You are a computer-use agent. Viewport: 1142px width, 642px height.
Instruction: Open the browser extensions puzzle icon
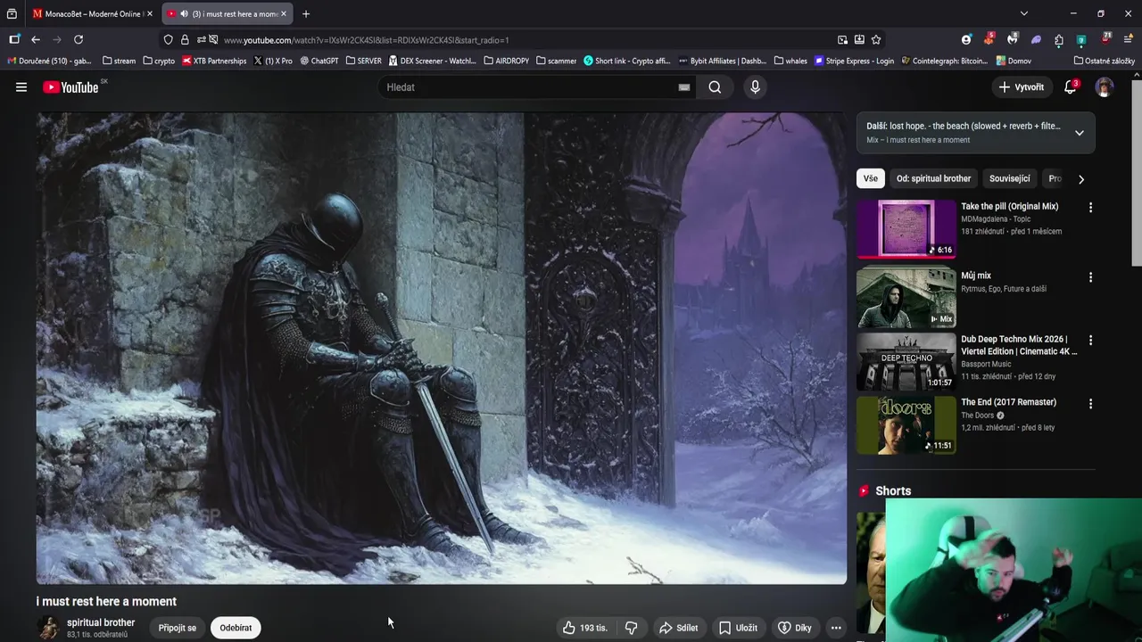[x=1059, y=39]
